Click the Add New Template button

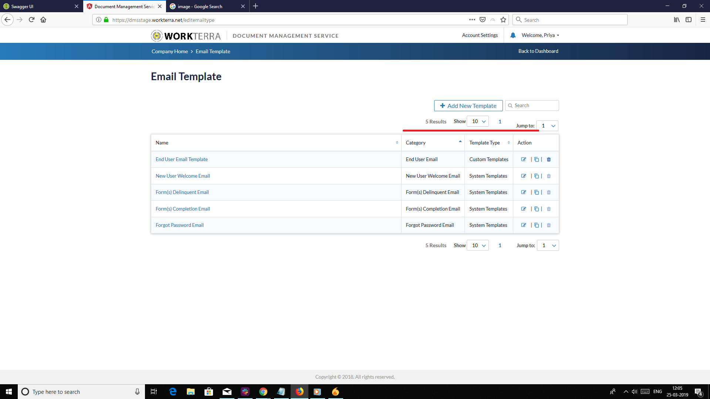468,106
